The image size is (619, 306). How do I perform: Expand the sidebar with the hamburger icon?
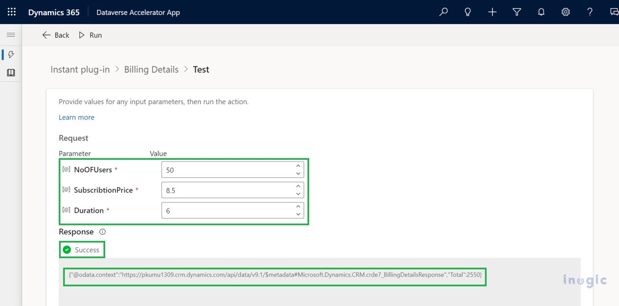(11, 34)
